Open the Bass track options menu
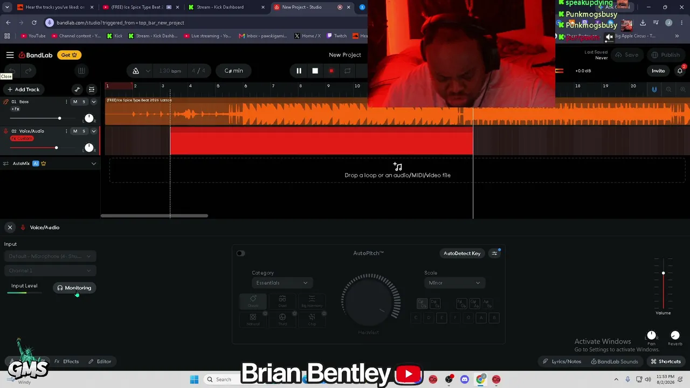The image size is (690, 388). pyautogui.click(x=66, y=102)
